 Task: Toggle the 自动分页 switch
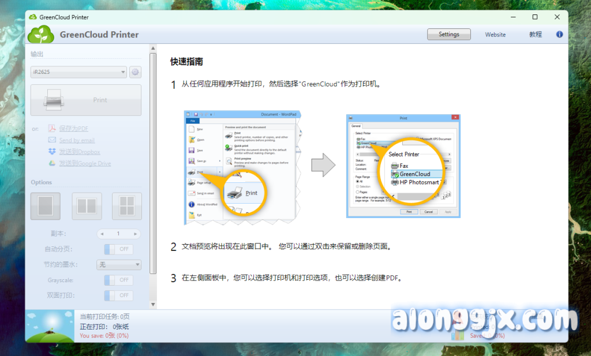pos(118,249)
